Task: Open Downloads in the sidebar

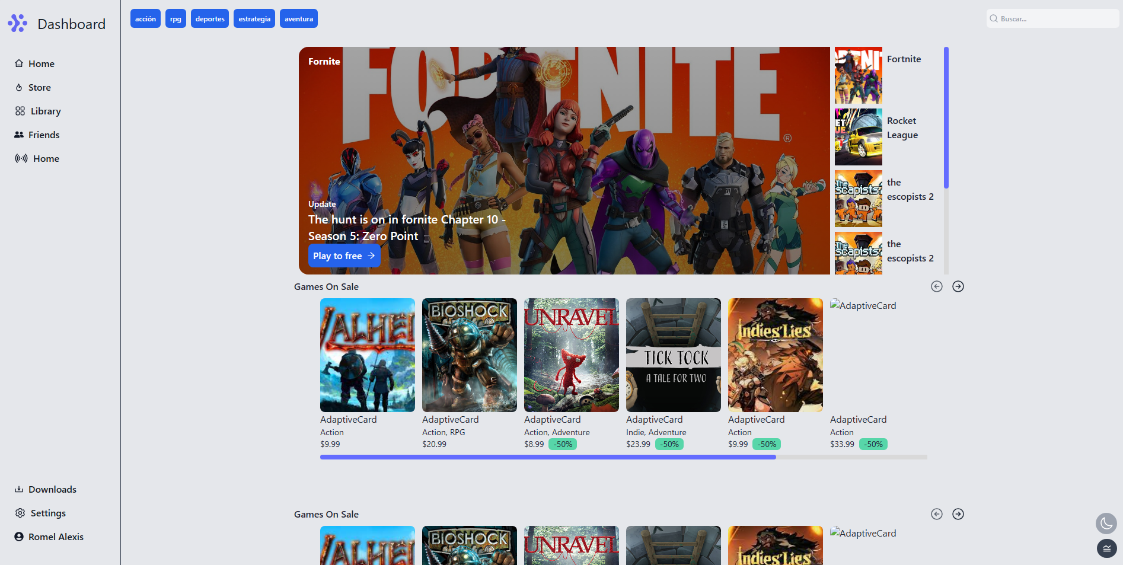Action: (x=46, y=489)
